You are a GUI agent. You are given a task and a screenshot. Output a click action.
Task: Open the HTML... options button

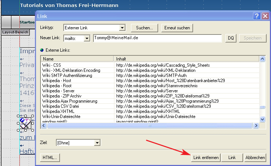pyautogui.click(x=50, y=158)
